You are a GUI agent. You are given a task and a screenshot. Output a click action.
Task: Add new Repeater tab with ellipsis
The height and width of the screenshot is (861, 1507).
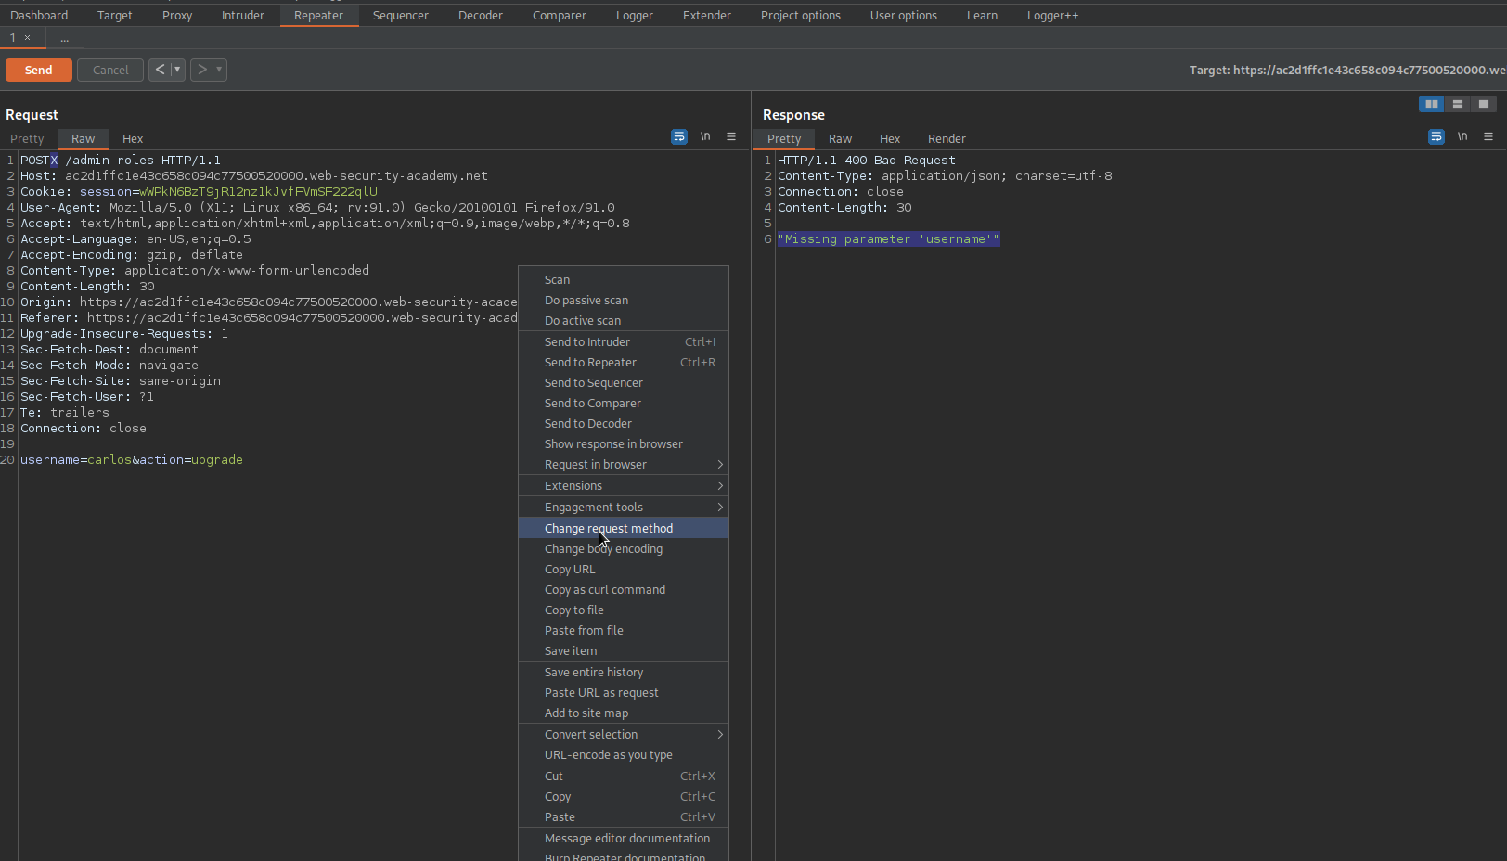pos(64,38)
